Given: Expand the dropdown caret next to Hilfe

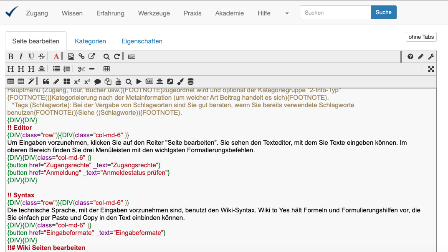Looking at the screenshot, I should click(x=287, y=13).
